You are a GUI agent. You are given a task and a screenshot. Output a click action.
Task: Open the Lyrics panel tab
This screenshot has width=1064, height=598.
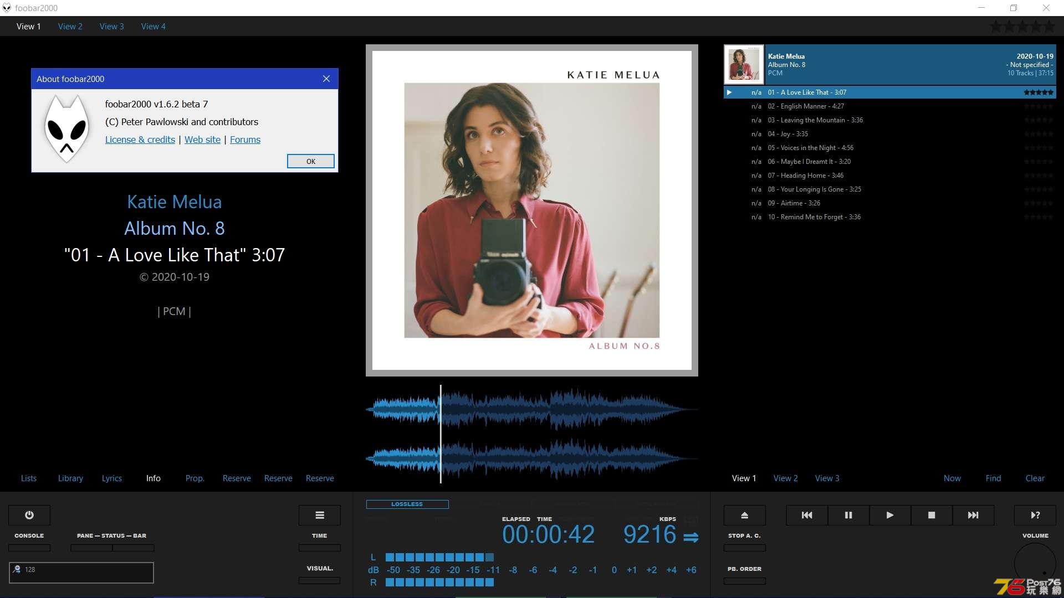(112, 478)
